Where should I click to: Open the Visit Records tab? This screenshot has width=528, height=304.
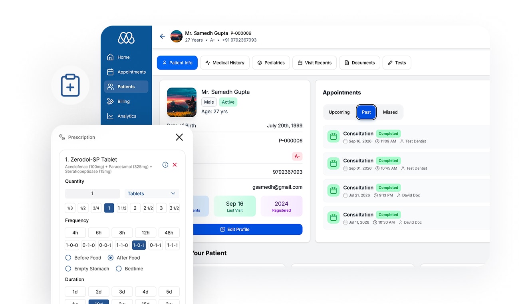(x=315, y=63)
